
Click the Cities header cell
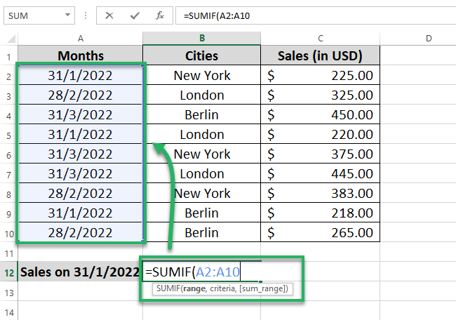(202, 55)
